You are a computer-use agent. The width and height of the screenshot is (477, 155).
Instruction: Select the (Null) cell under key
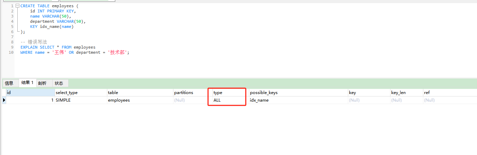369,100
